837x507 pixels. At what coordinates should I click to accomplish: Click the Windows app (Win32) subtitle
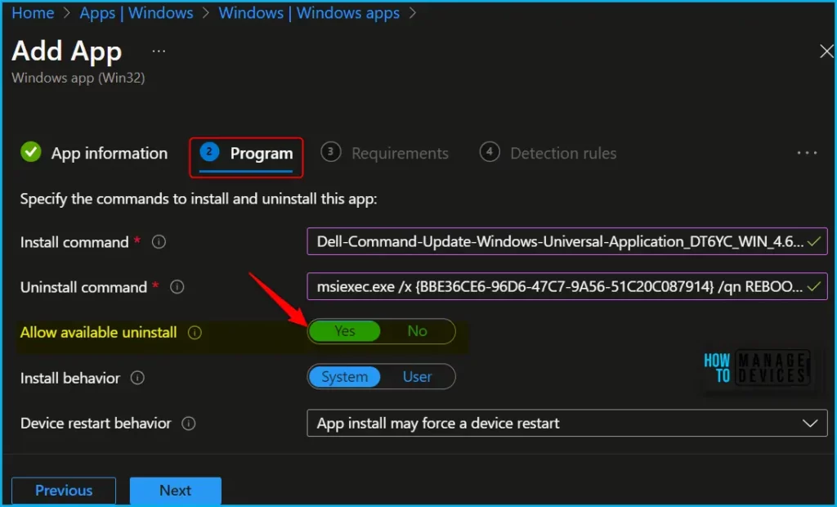click(78, 78)
